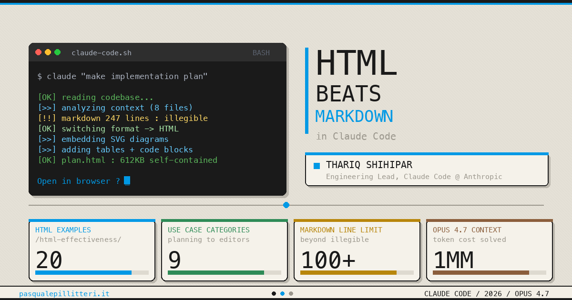This screenshot has height=300, width=572.
Task: Click the 'token cost solved' subtitle
Action: 470,240
